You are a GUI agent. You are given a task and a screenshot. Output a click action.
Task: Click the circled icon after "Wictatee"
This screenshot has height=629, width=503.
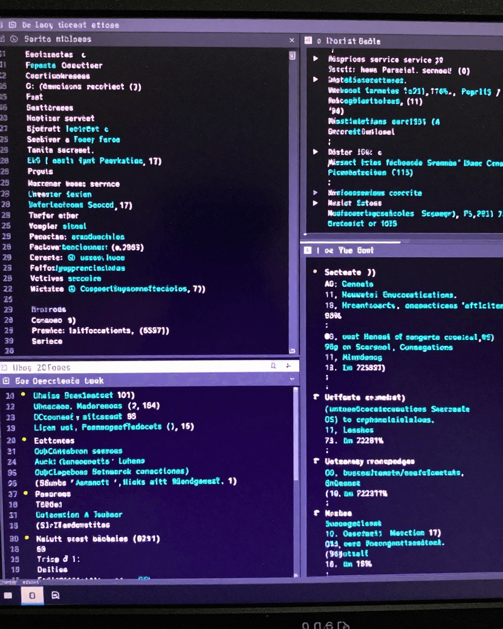point(72,289)
